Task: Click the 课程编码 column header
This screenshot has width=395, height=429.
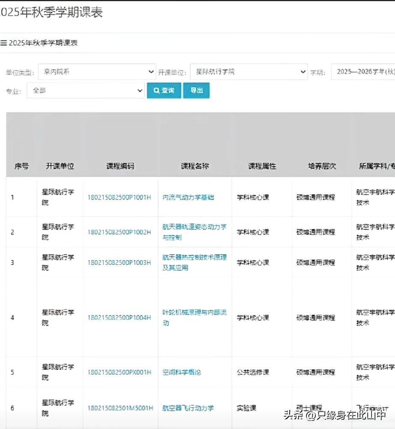Action: [x=120, y=166]
